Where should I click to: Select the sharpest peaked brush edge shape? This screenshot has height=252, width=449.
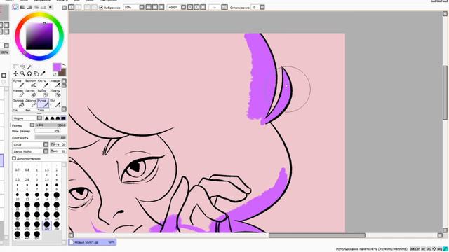(47, 118)
